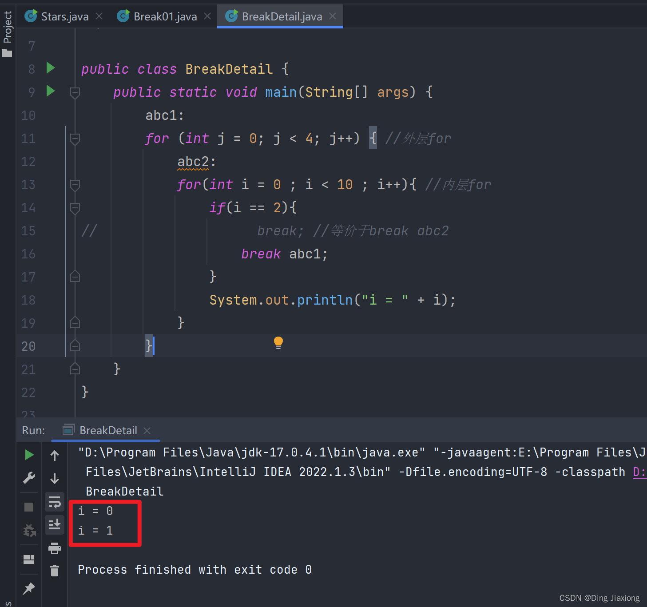Click the abc2: label on line 12

197,162
